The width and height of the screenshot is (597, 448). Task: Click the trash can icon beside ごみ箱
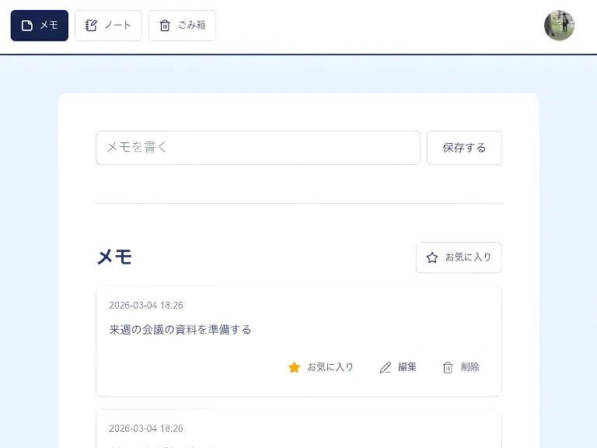[165, 26]
